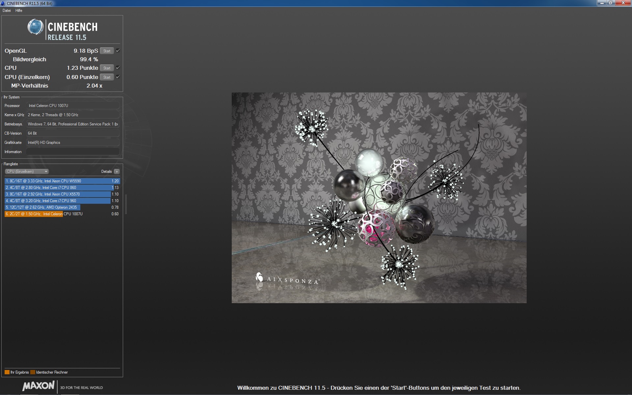Select ranking entry Intel Core i7 CPU 860

tap(62, 188)
